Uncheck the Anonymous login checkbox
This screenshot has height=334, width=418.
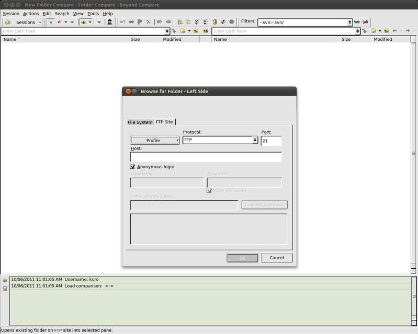pos(132,166)
